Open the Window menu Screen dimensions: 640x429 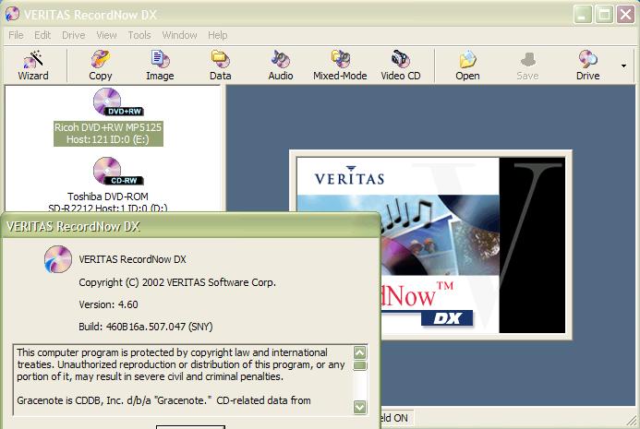pyautogui.click(x=179, y=35)
